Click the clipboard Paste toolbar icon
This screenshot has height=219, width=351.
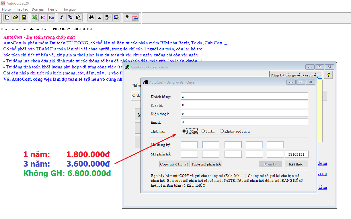coord(78,17)
